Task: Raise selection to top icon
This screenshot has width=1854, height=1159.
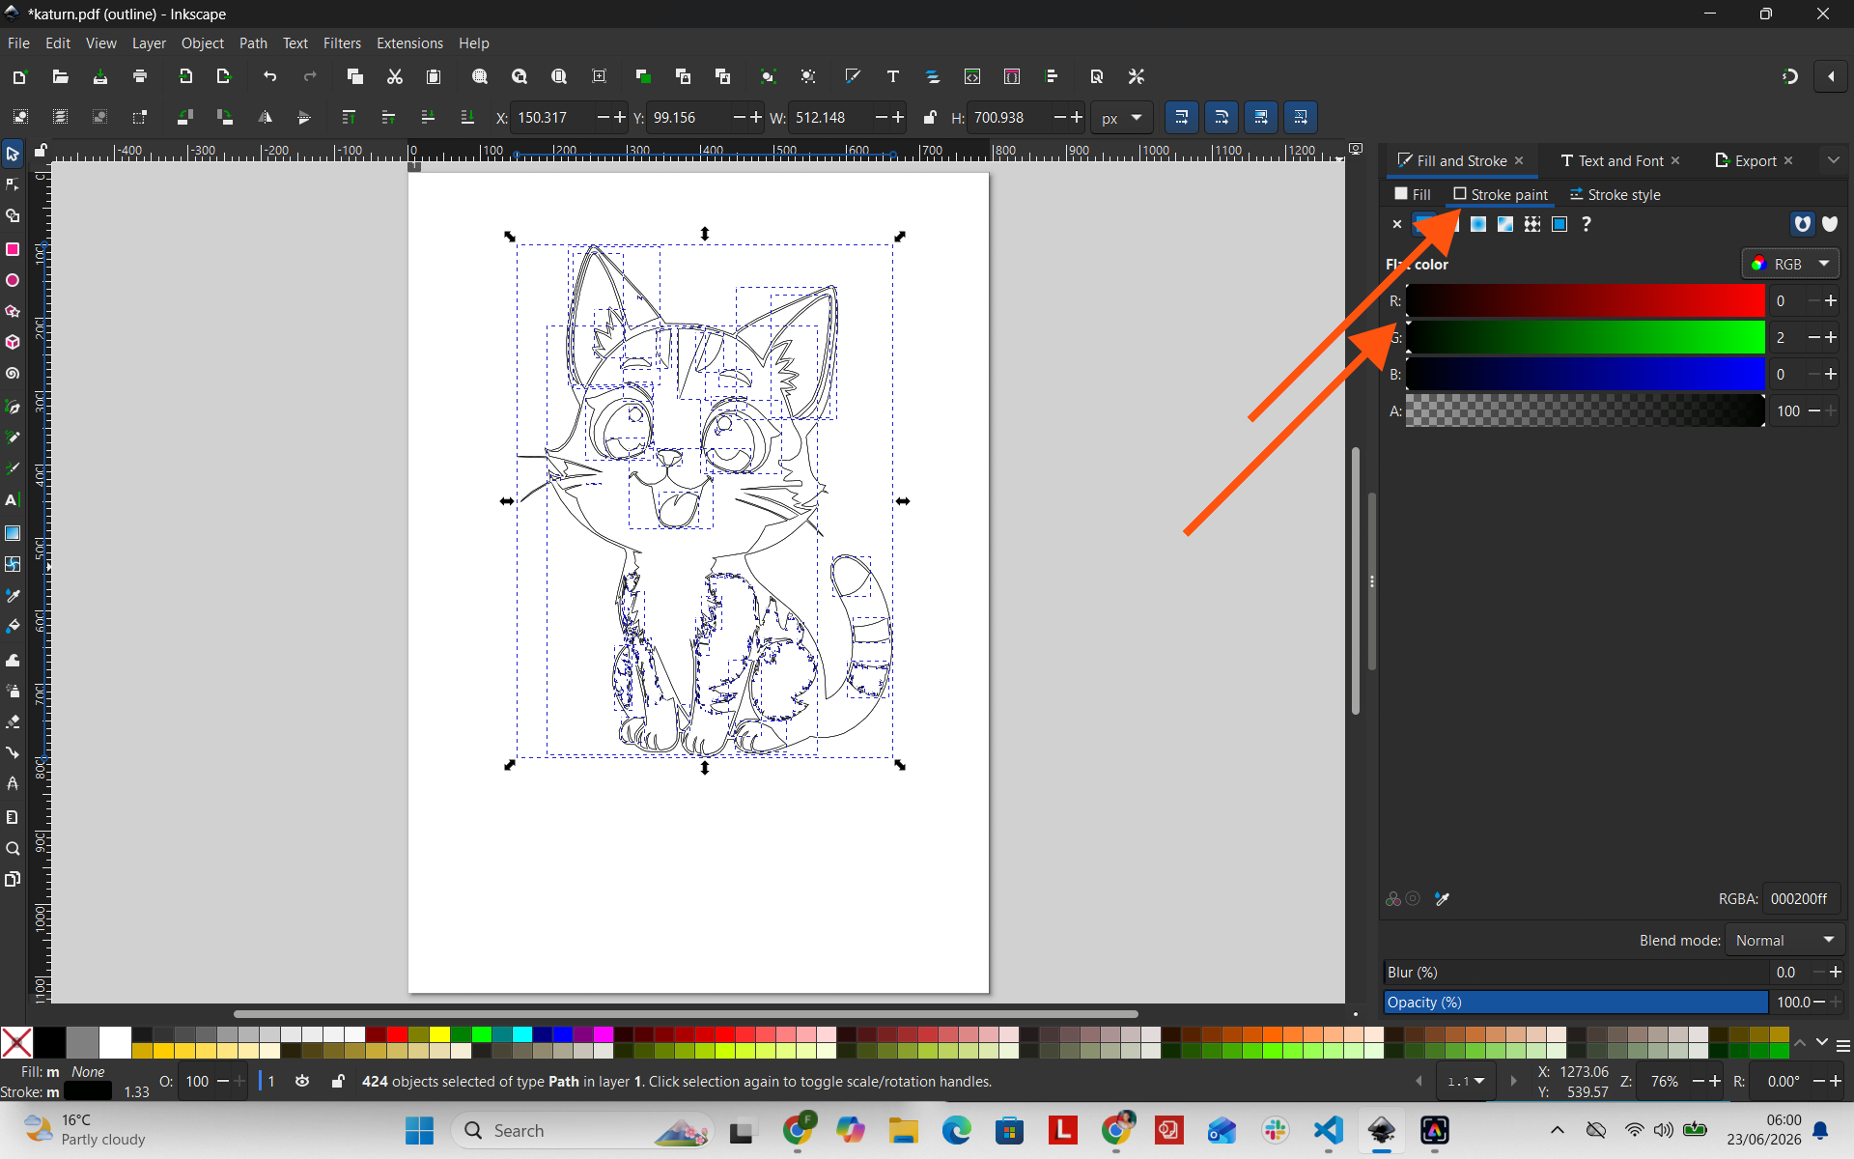Action: point(349,117)
